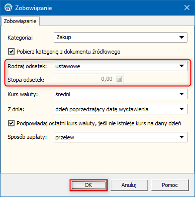
Task: Open the Z dnia dropdown arrow
Action: point(181,109)
